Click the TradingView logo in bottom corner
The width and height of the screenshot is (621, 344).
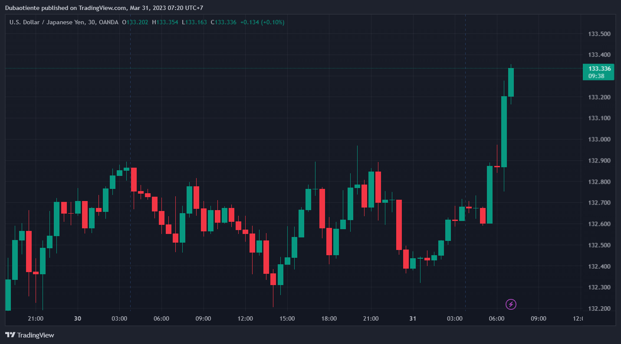click(30, 335)
